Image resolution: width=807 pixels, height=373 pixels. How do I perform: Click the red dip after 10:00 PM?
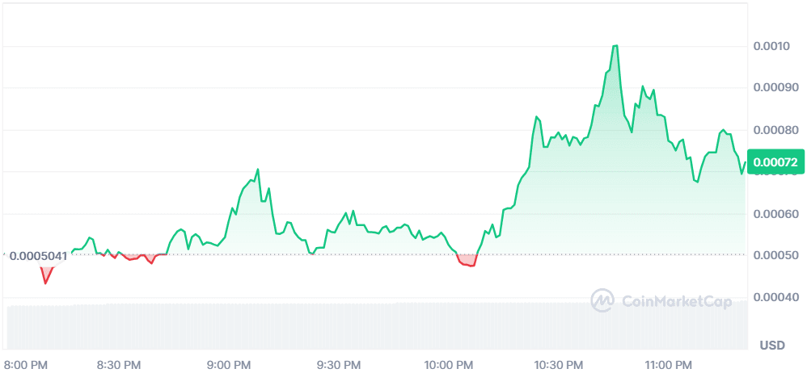coord(467,262)
